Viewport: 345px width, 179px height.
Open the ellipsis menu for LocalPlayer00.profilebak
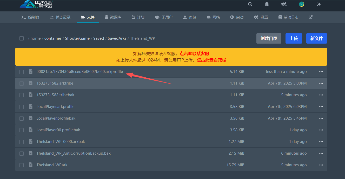321,130
